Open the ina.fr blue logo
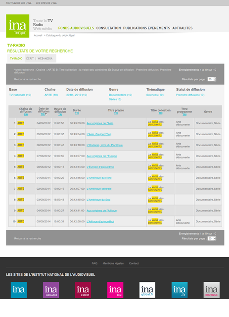This screenshot has width=229, height=317. pyautogui.click(x=180, y=290)
